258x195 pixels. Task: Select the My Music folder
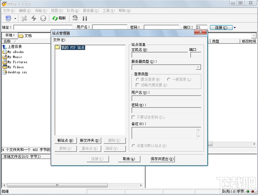[12, 57]
